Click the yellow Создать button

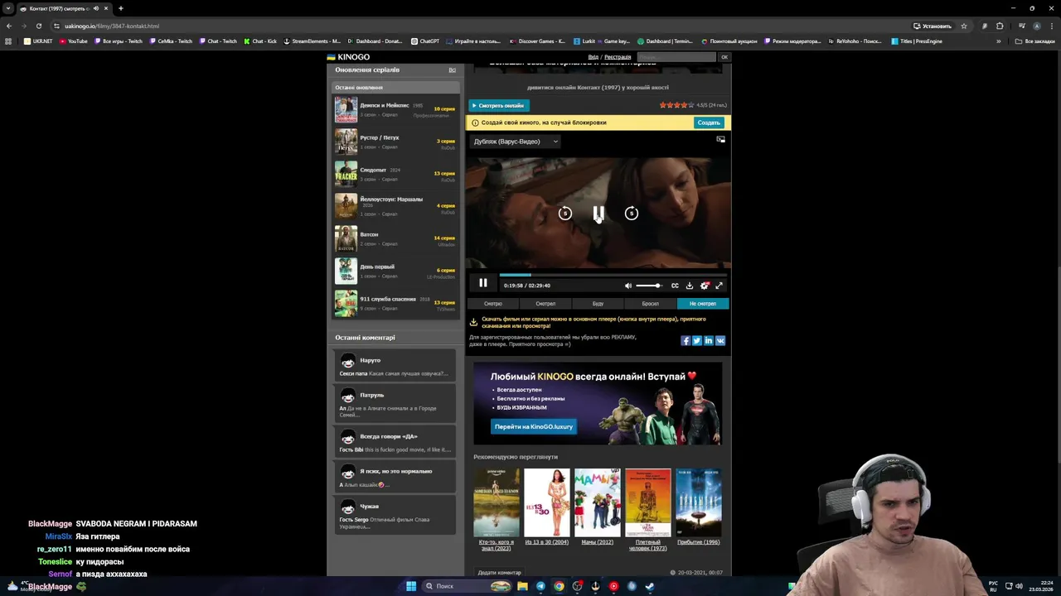click(x=709, y=123)
